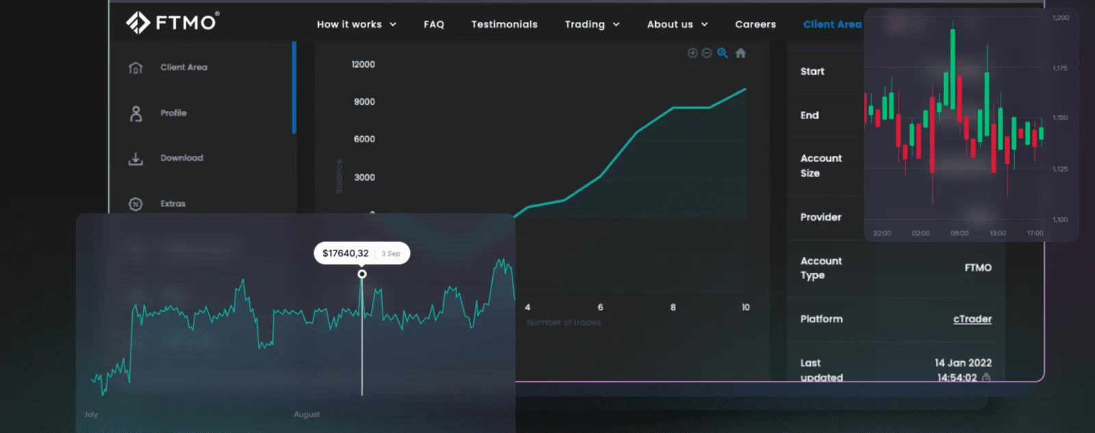Click the Extras percent badge icon

136,204
